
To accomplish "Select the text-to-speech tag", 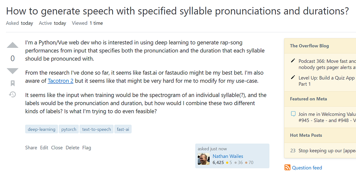I will 97,129.
